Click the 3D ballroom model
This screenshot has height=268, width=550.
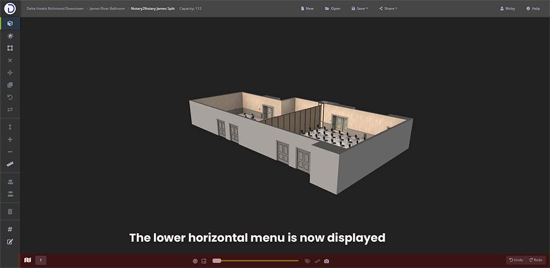pos(301,143)
